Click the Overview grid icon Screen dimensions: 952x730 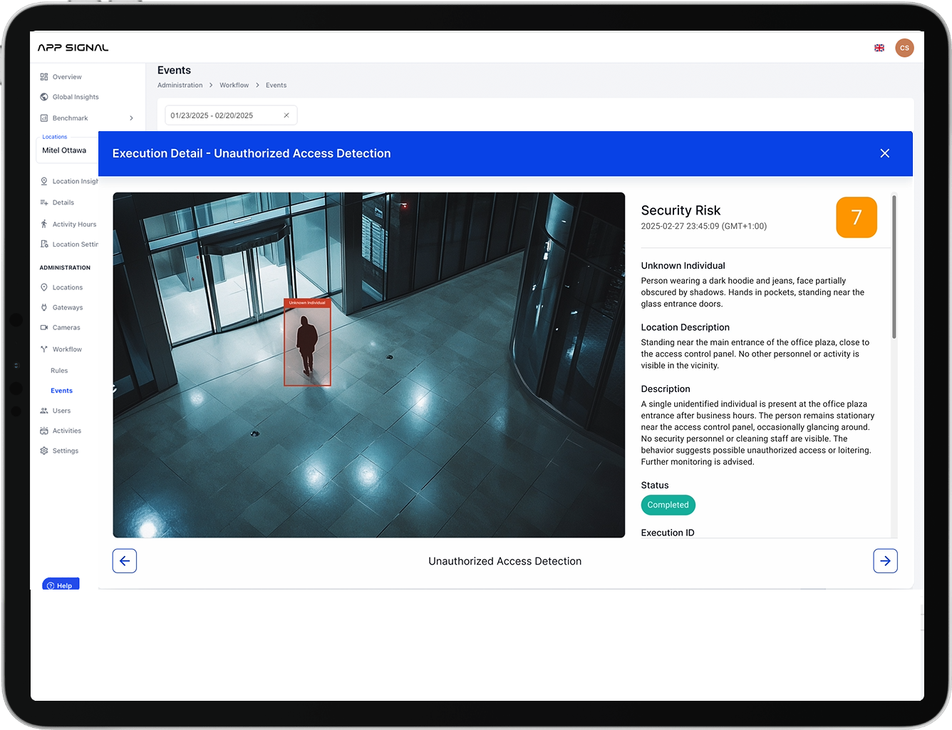pos(46,76)
